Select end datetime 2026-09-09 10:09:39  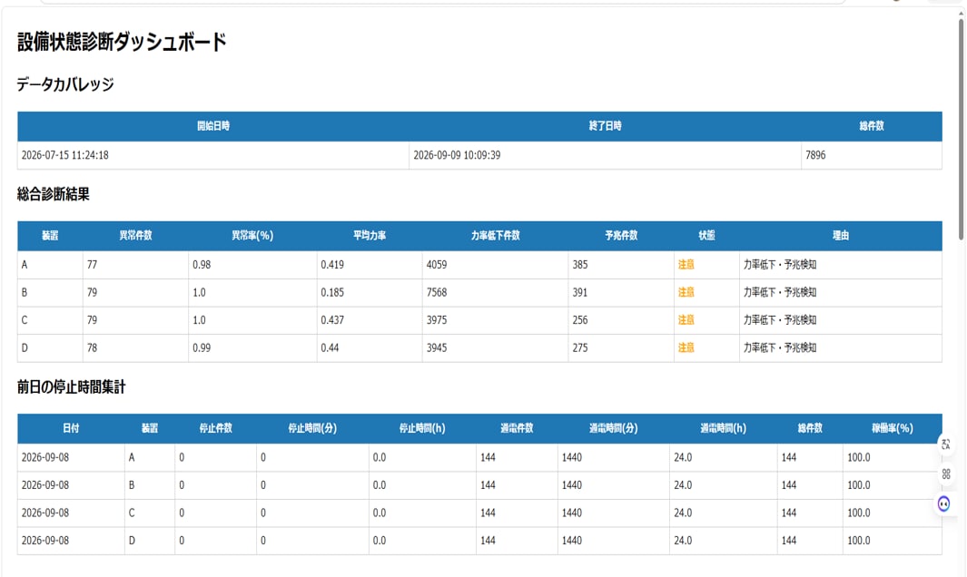(x=457, y=155)
